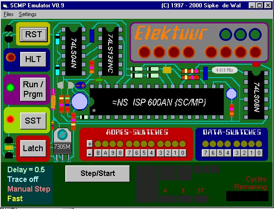Click the Step/Start button

coord(97,174)
